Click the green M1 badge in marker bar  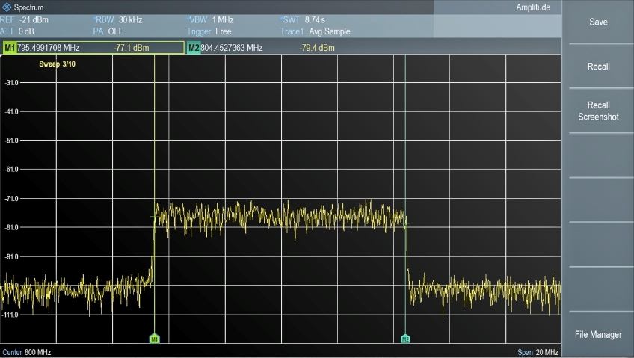[x=10, y=48]
